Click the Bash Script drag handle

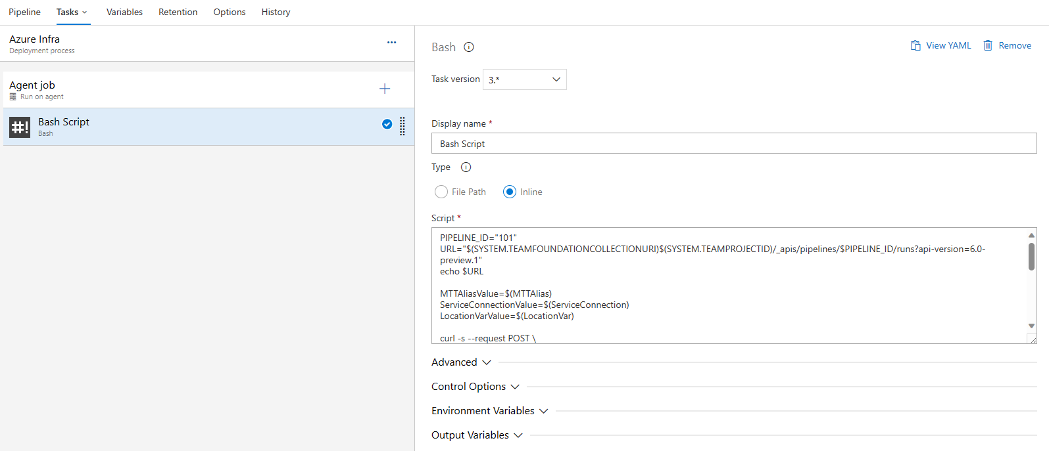(x=403, y=126)
